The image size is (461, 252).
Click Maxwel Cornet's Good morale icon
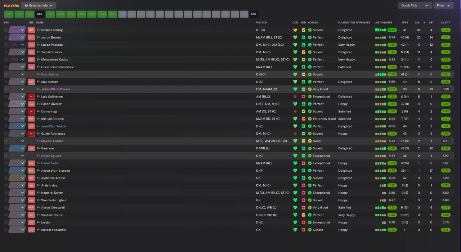tap(310, 141)
